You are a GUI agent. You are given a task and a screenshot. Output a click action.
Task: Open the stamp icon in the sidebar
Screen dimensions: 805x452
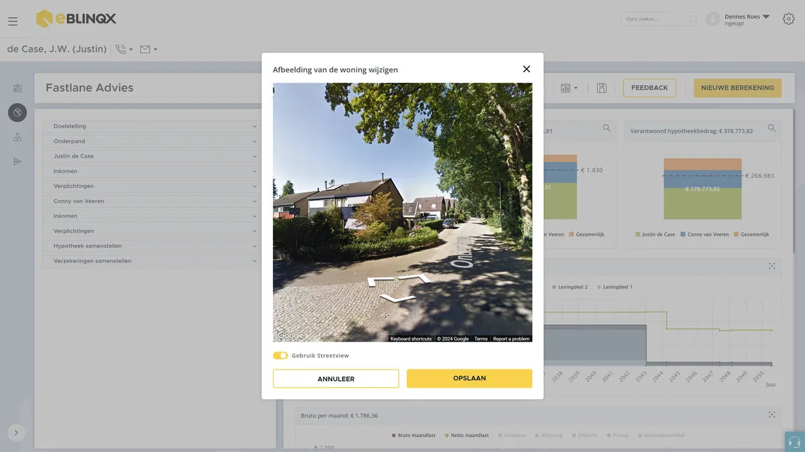(x=17, y=137)
